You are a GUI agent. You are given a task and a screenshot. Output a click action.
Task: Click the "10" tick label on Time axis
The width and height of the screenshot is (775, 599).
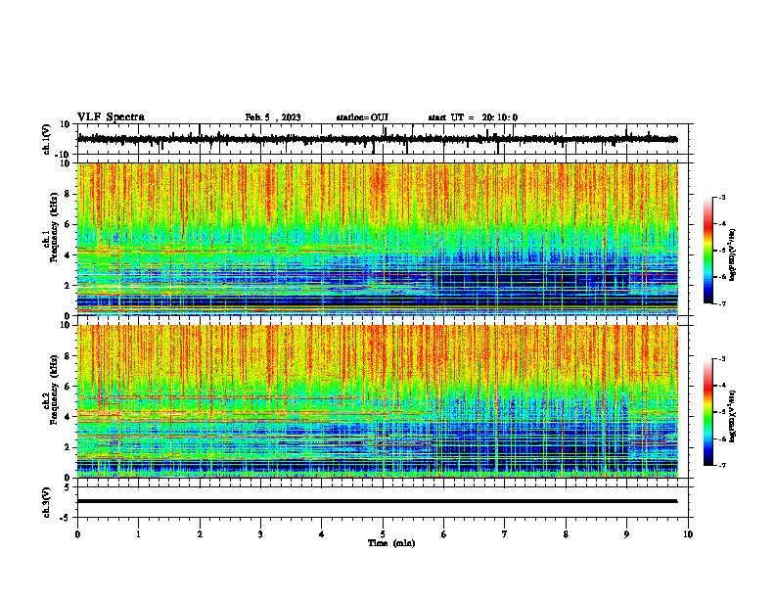click(x=688, y=534)
